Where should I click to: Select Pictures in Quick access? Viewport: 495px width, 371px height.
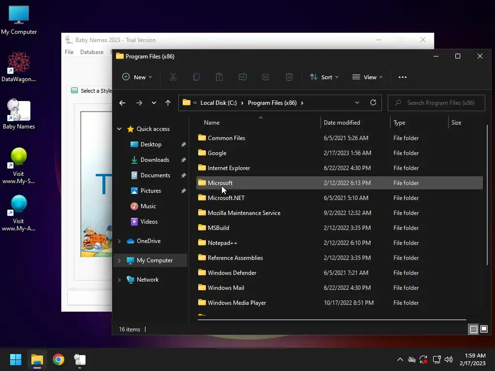(151, 190)
